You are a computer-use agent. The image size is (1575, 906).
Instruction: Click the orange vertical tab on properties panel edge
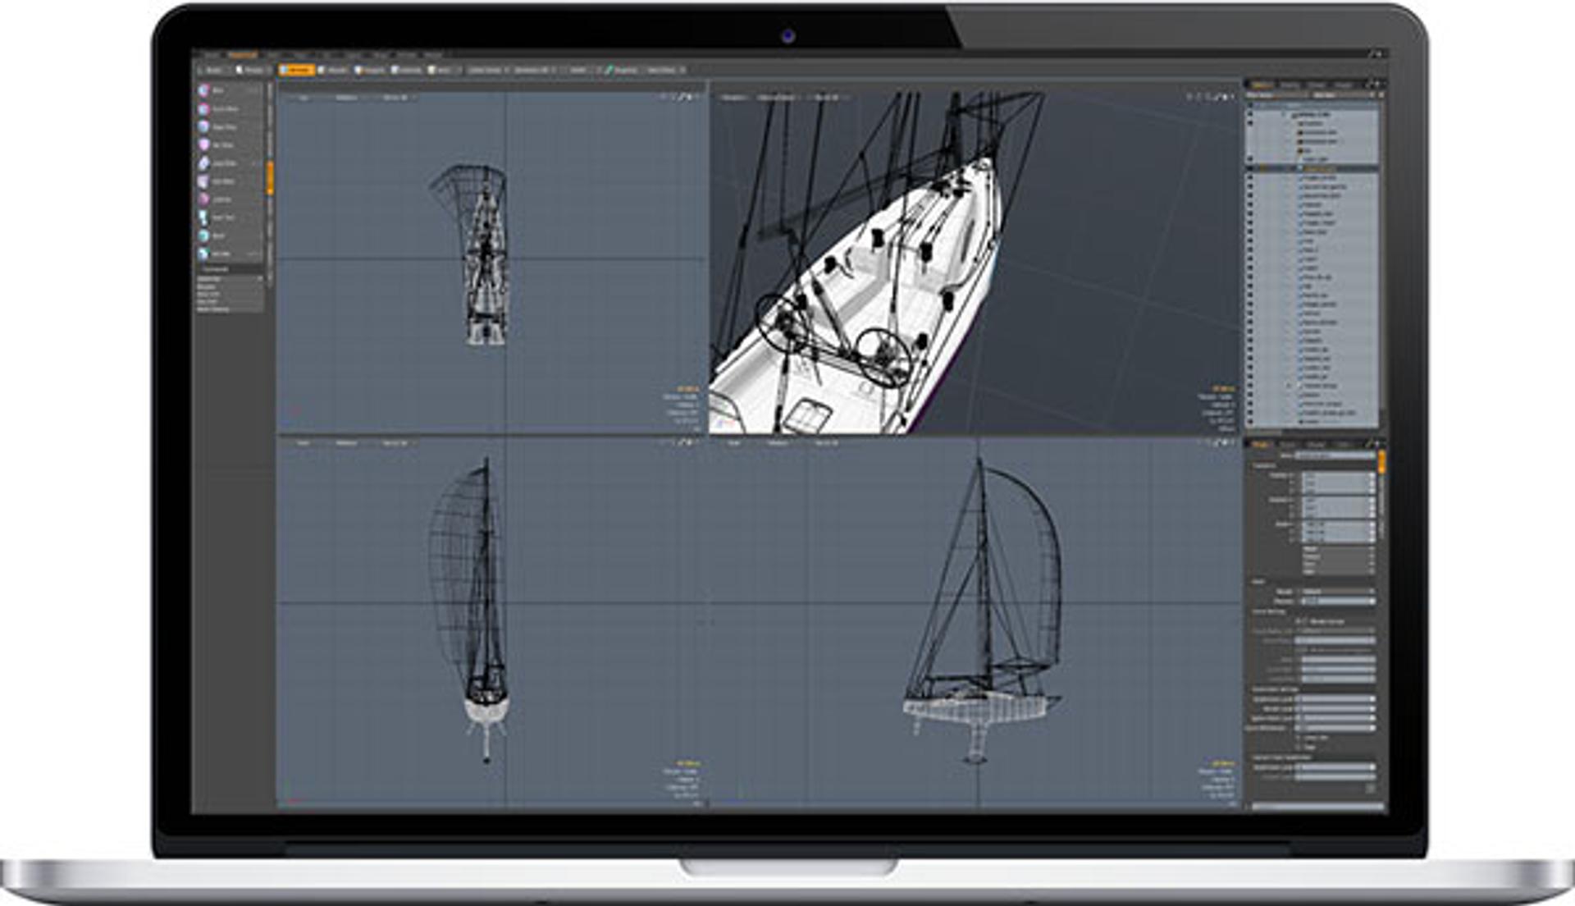tap(1382, 461)
